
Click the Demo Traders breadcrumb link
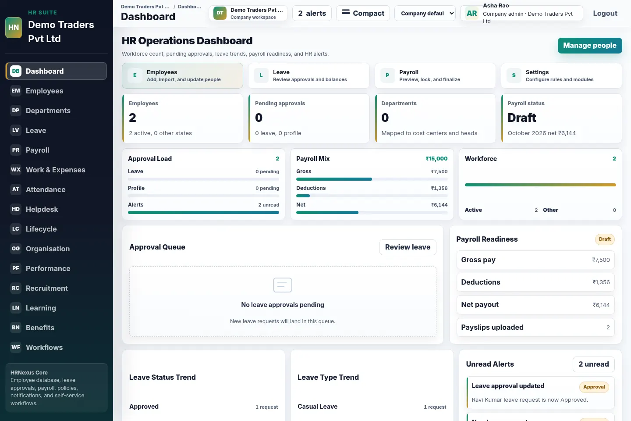[145, 7]
